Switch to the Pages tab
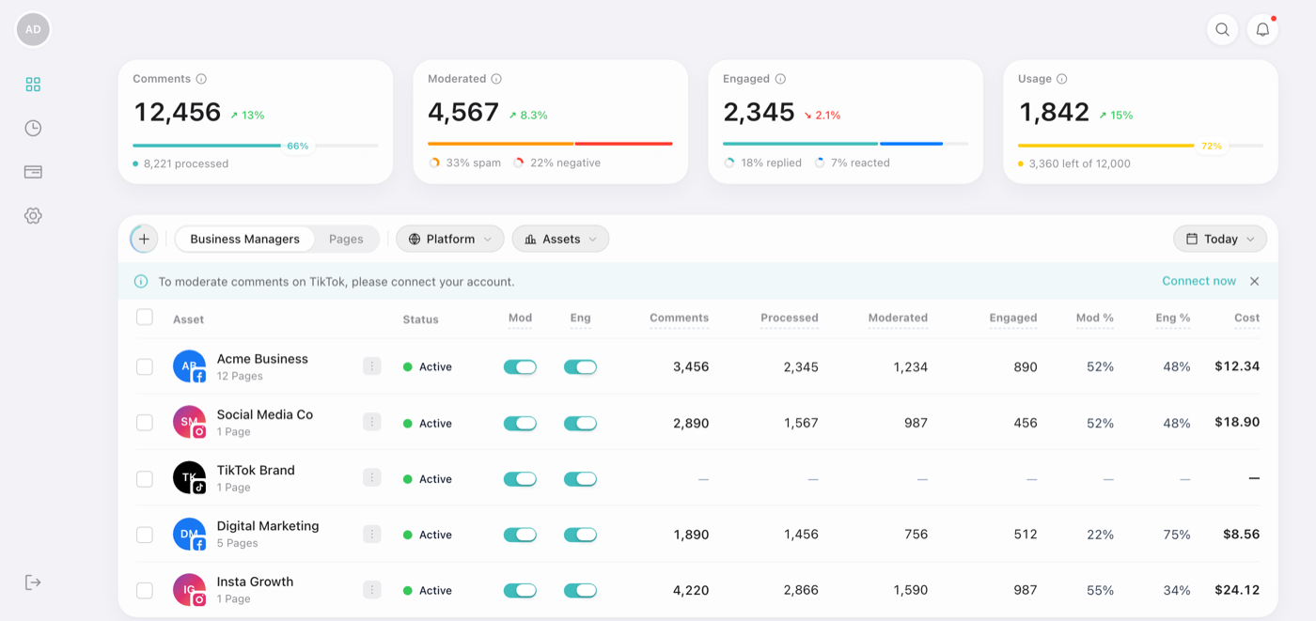Screen dimensions: 1316x621 346,239
